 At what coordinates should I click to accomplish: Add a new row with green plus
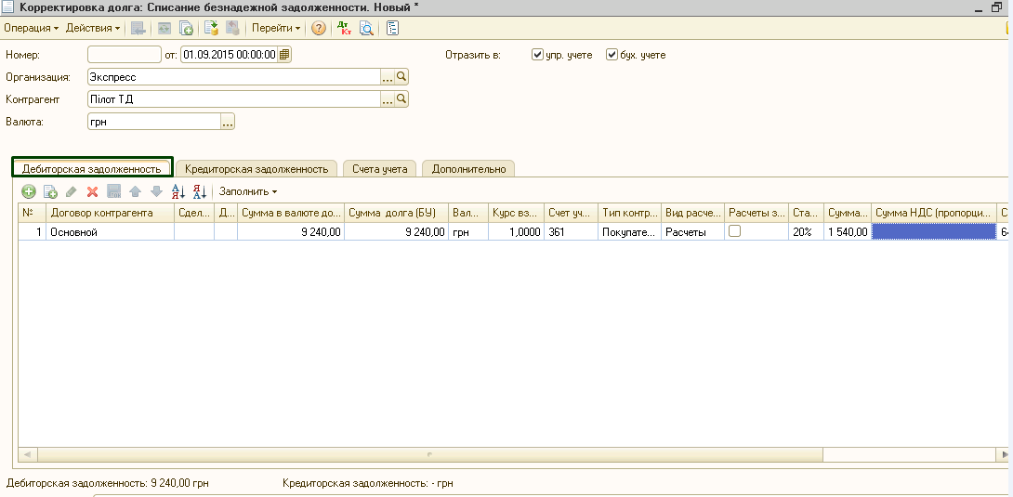coord(29,191)
